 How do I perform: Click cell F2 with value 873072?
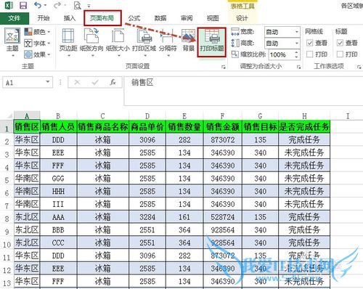tap(223, 139)
